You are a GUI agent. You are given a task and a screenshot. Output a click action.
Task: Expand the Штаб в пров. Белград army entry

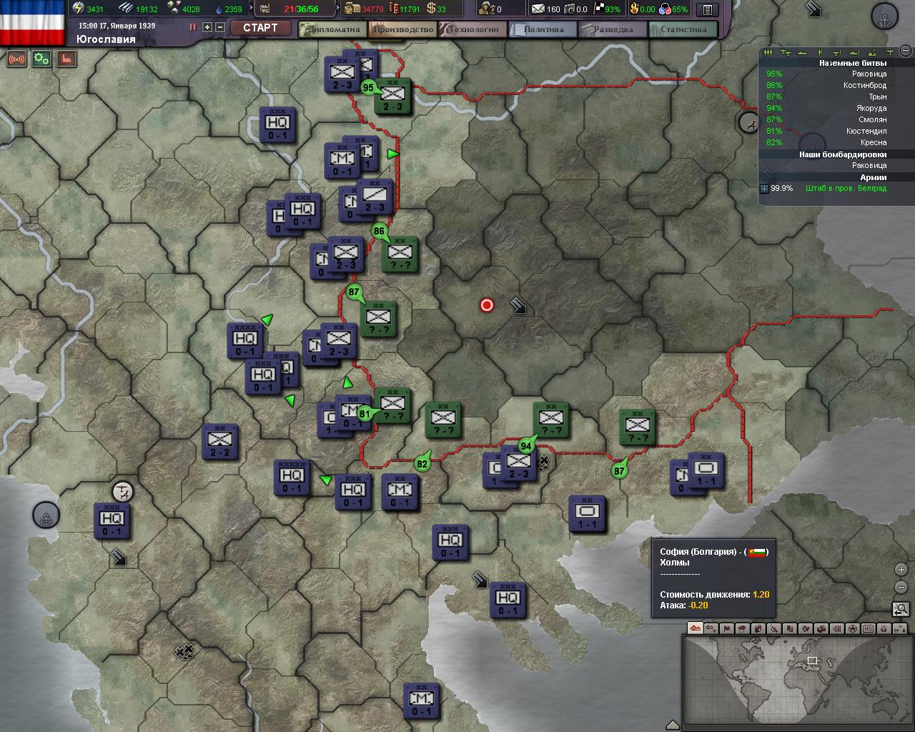pos(764,189)
